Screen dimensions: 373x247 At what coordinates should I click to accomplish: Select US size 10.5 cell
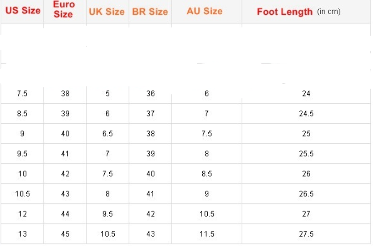click(x=23, y=194)
